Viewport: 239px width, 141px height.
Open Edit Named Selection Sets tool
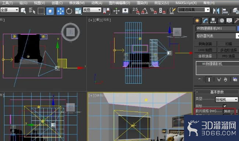point(172,11)
